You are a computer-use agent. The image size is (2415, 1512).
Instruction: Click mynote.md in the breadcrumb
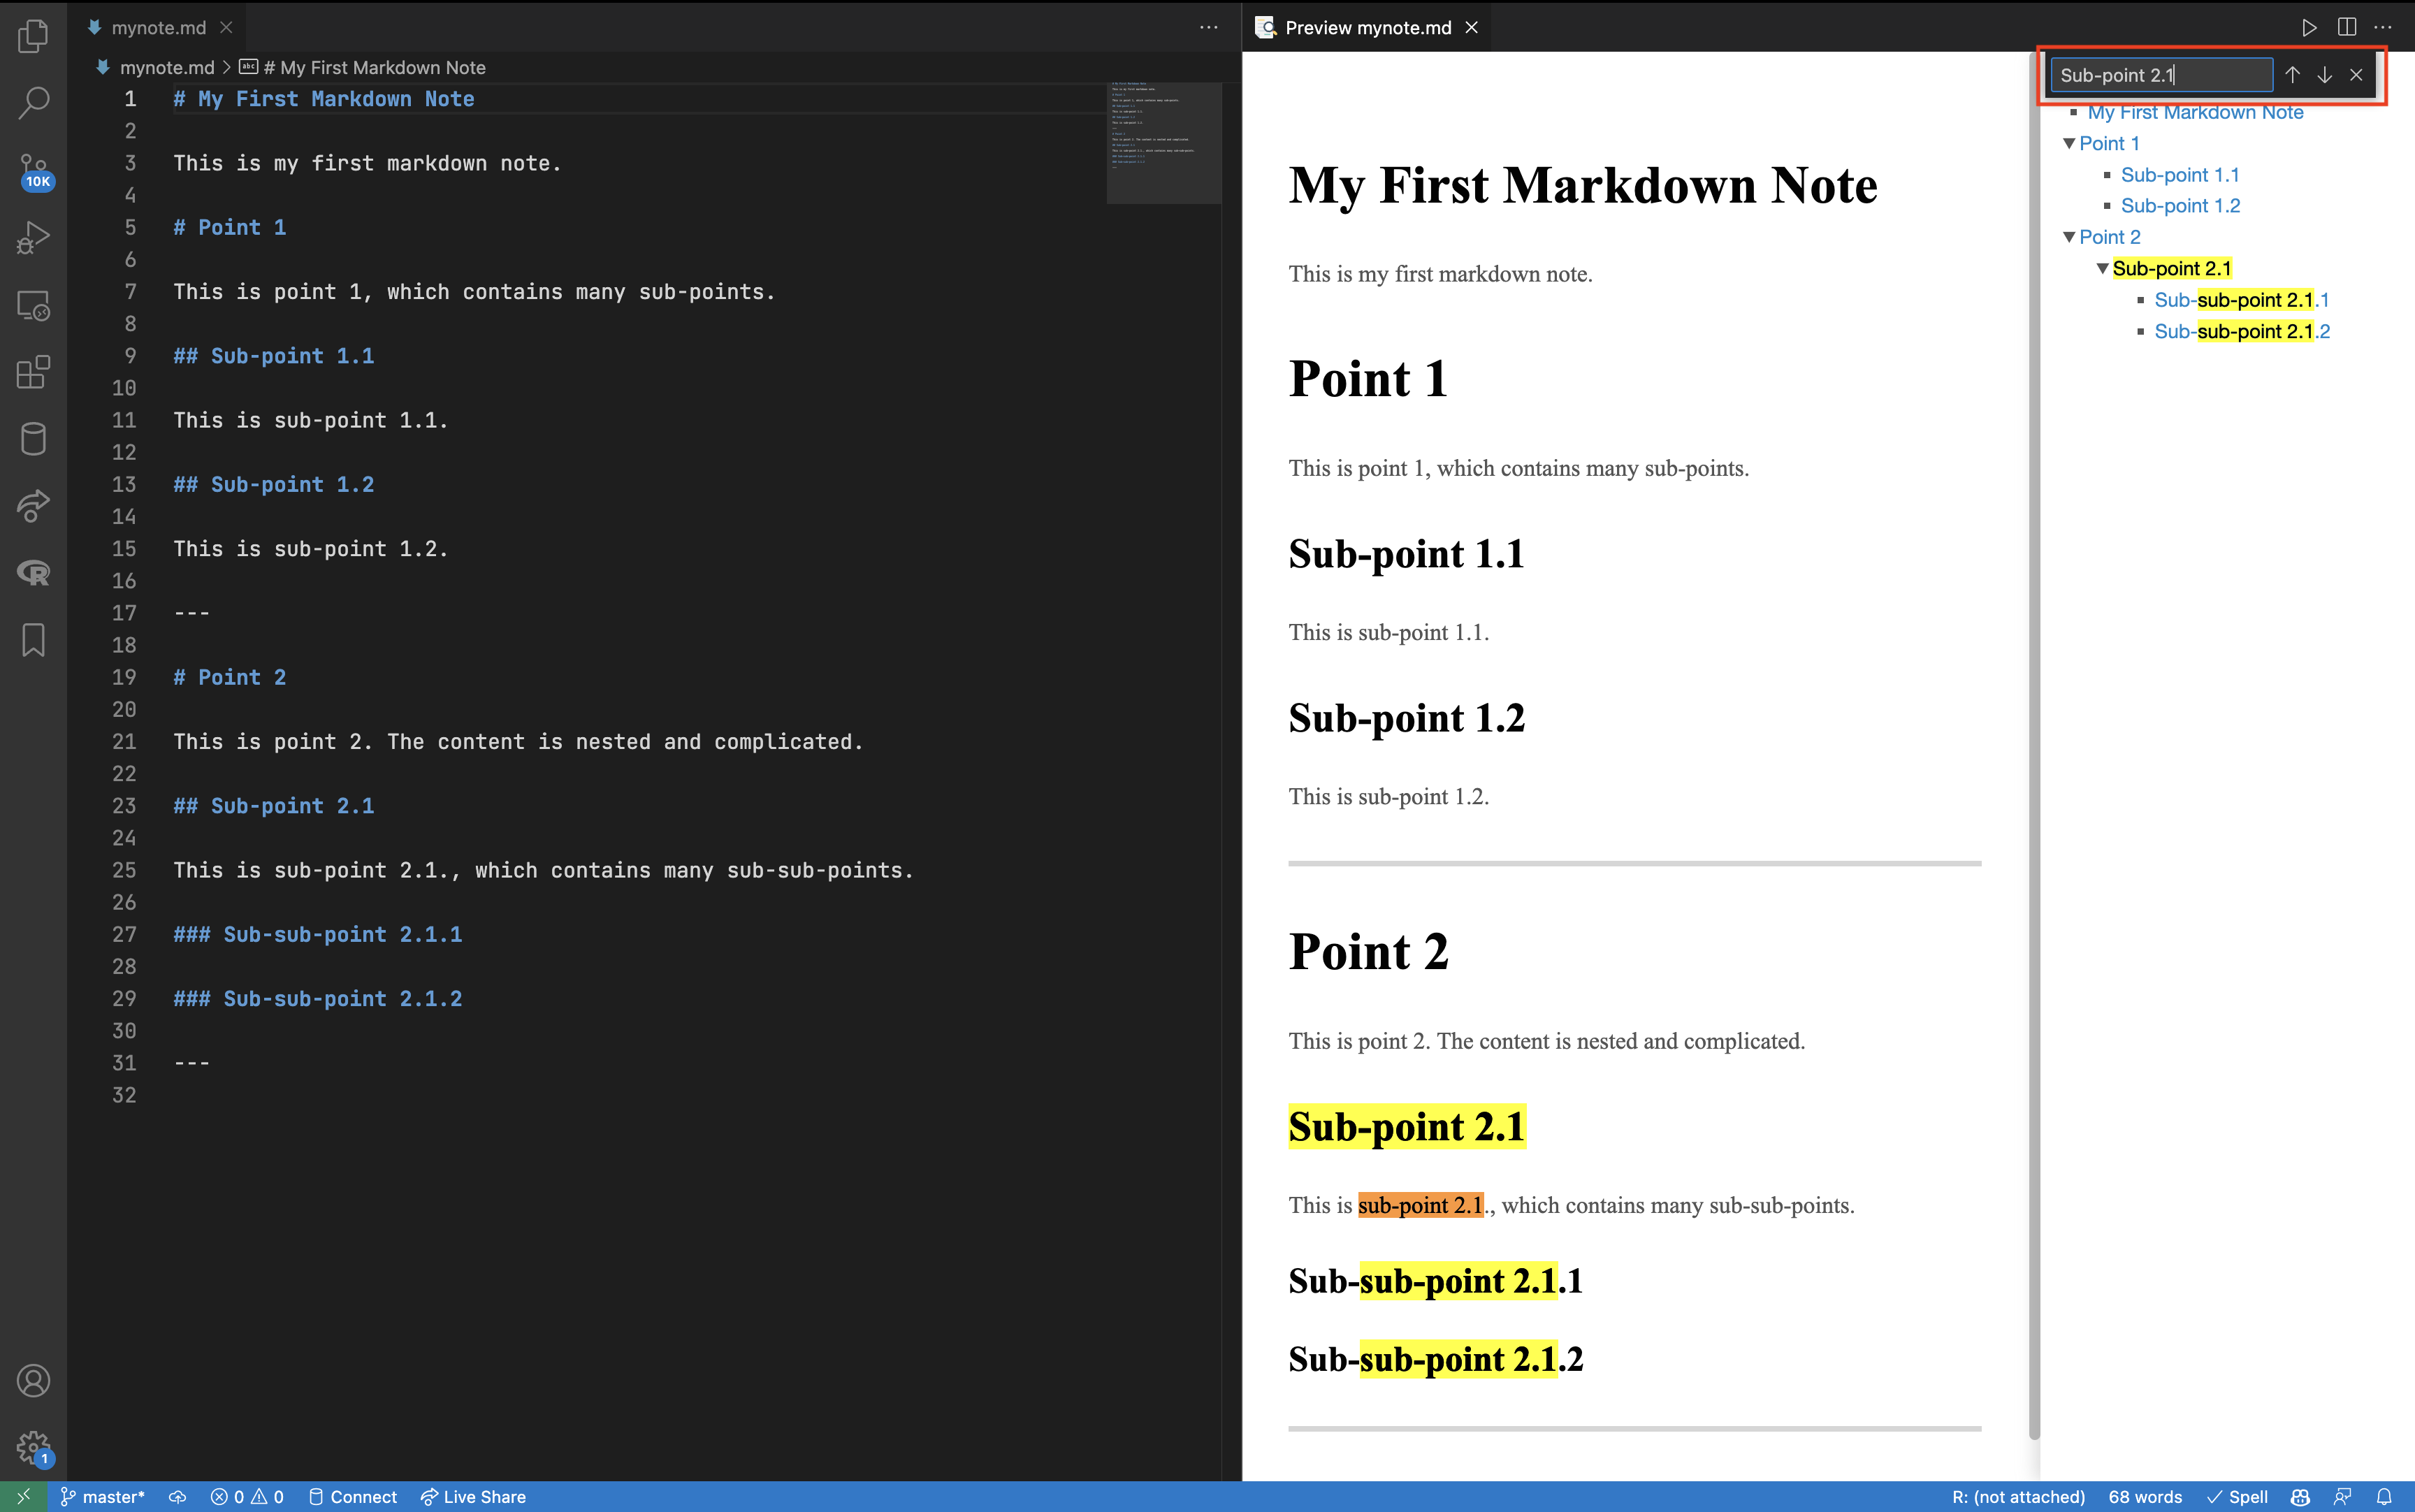166,68
